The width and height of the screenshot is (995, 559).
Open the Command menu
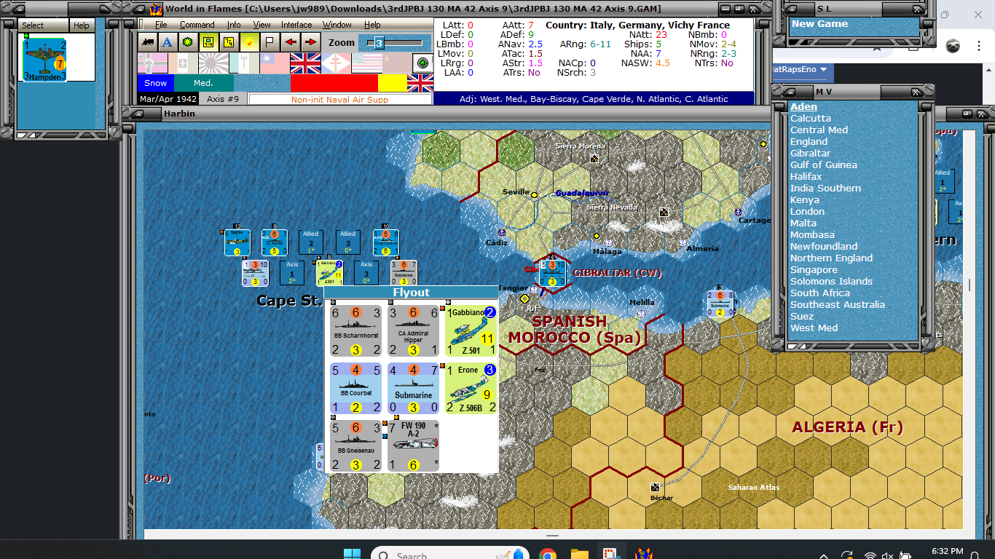click(x=197, y=25)
